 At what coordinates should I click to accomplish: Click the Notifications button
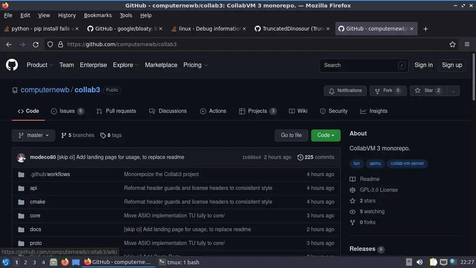click(x=345, y=91)
